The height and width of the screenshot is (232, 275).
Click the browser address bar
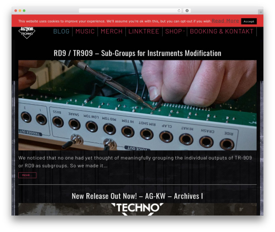130,10
